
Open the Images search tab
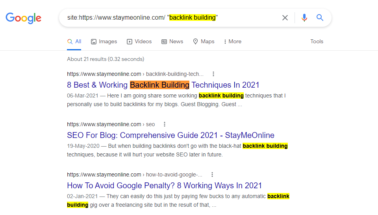[104, 41]
